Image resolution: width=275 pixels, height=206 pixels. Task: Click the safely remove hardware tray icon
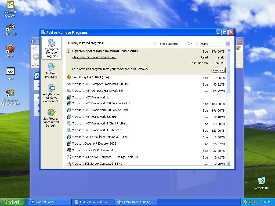pyautogui.click(x=250, y=202)
